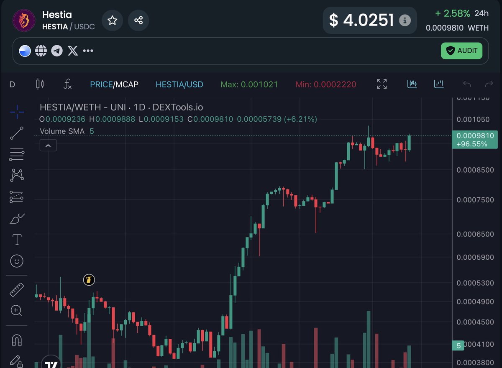Add Hestia to favorites with star icon
Screen dimensions: 502x368
[112, 20]
